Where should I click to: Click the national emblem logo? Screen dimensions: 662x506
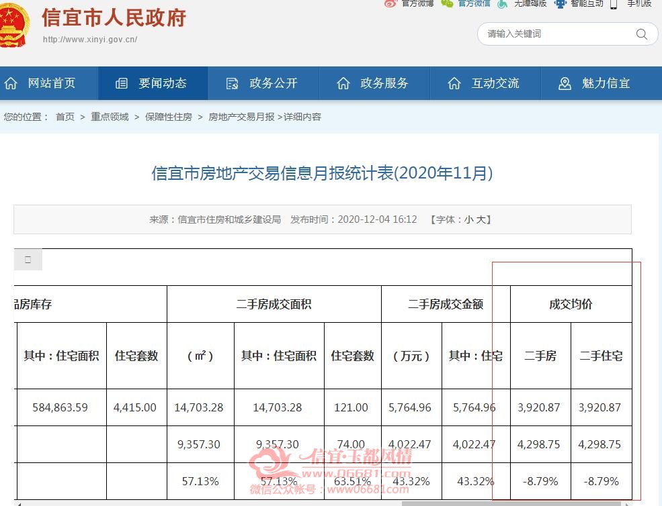13,26
